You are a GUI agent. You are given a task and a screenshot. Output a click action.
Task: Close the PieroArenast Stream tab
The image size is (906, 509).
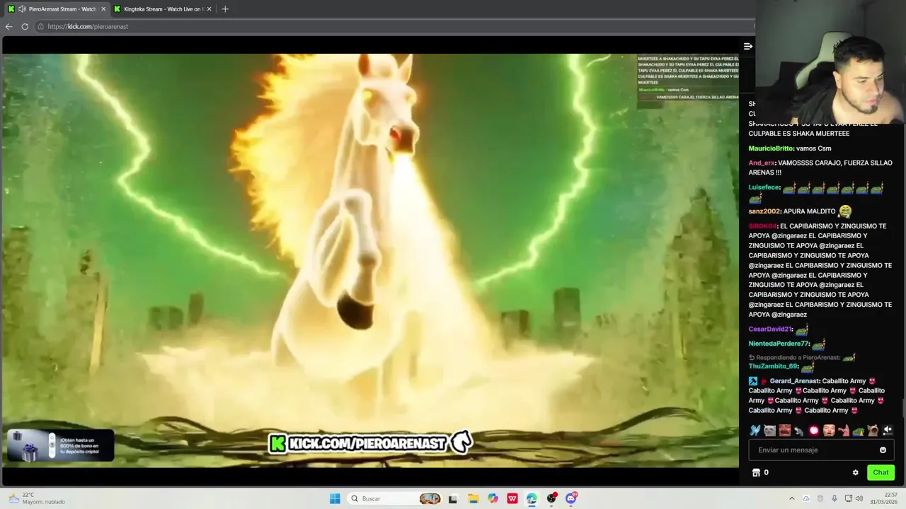click(x=103, y=9)
